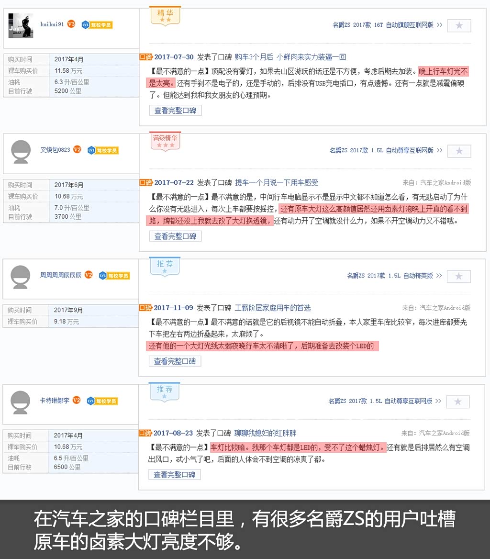Click the 精华 two-star ribbon badge

click(x=165, y=16)
